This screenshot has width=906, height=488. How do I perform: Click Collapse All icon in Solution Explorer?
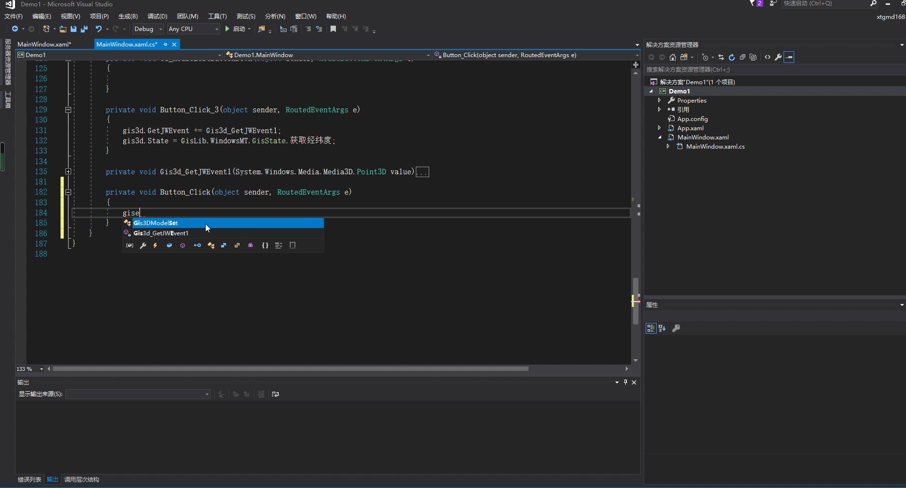[x=742, y=57]
